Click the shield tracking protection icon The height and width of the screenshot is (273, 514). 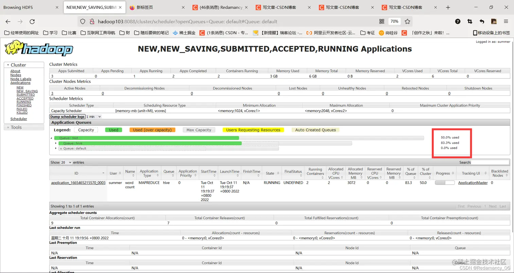click(83, 21)
